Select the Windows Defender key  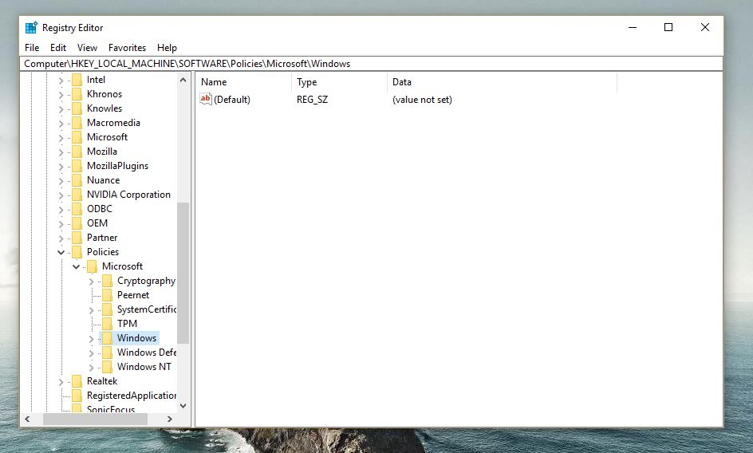coord(147,353)
